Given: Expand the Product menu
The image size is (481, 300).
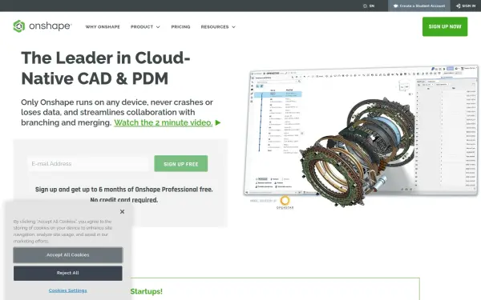Looking at the screenshot, I should pos(145,27).
